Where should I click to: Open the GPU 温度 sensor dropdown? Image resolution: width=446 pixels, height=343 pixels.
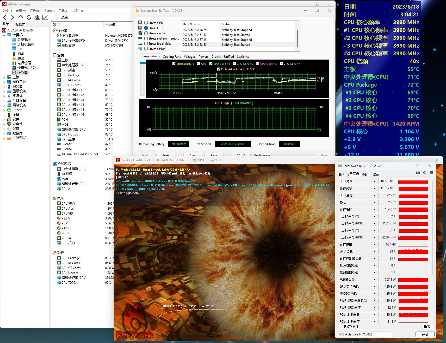pyautogui.click(x=374, y=195)
